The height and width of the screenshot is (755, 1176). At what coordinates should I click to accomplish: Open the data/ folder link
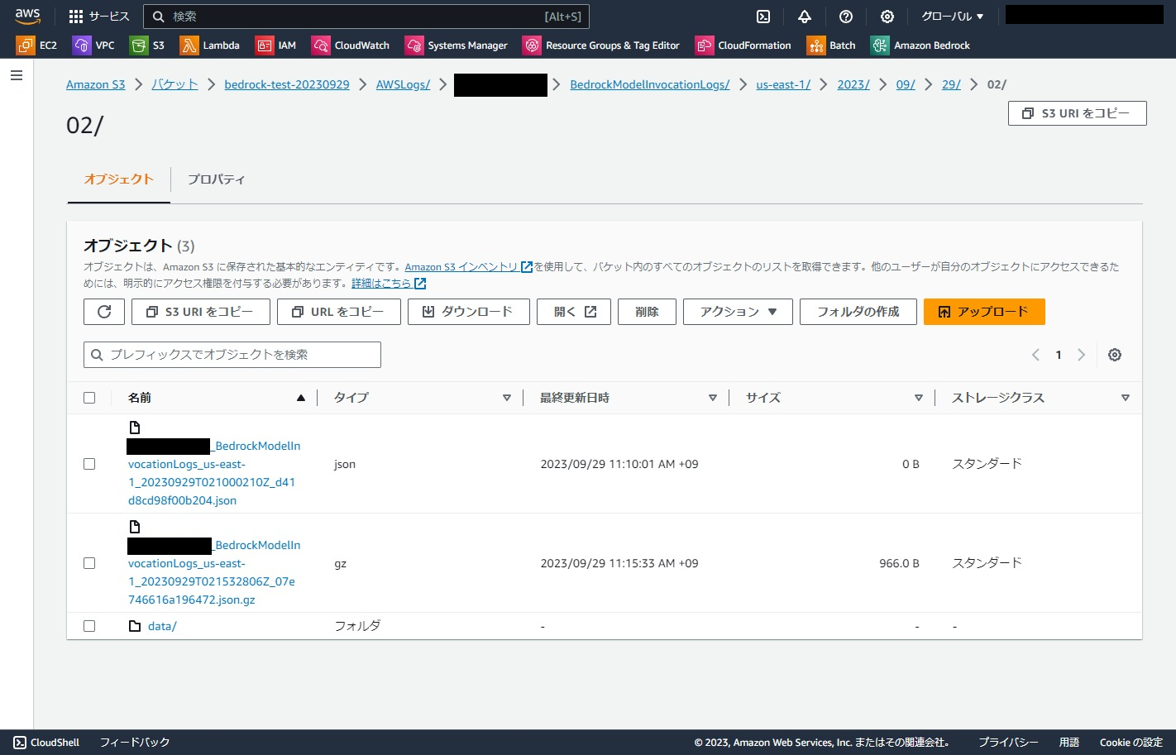point(162,627)
